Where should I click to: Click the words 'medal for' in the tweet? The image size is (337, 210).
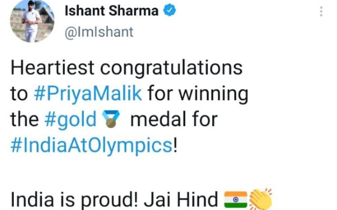(x=174, y=119)
